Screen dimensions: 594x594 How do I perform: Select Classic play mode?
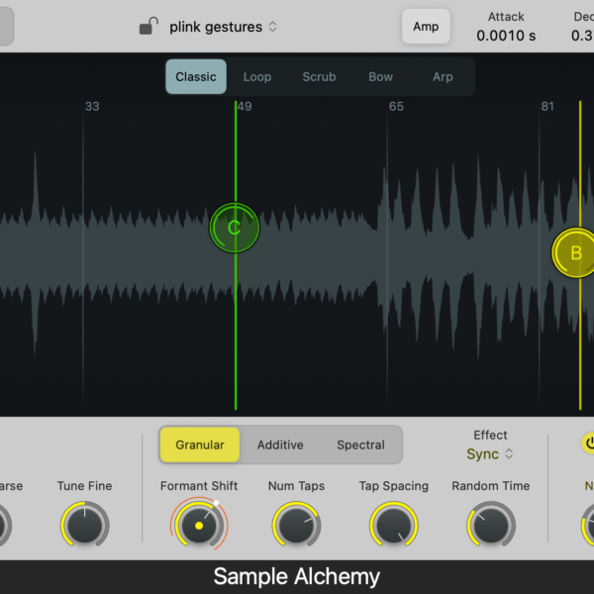[196, 77]
